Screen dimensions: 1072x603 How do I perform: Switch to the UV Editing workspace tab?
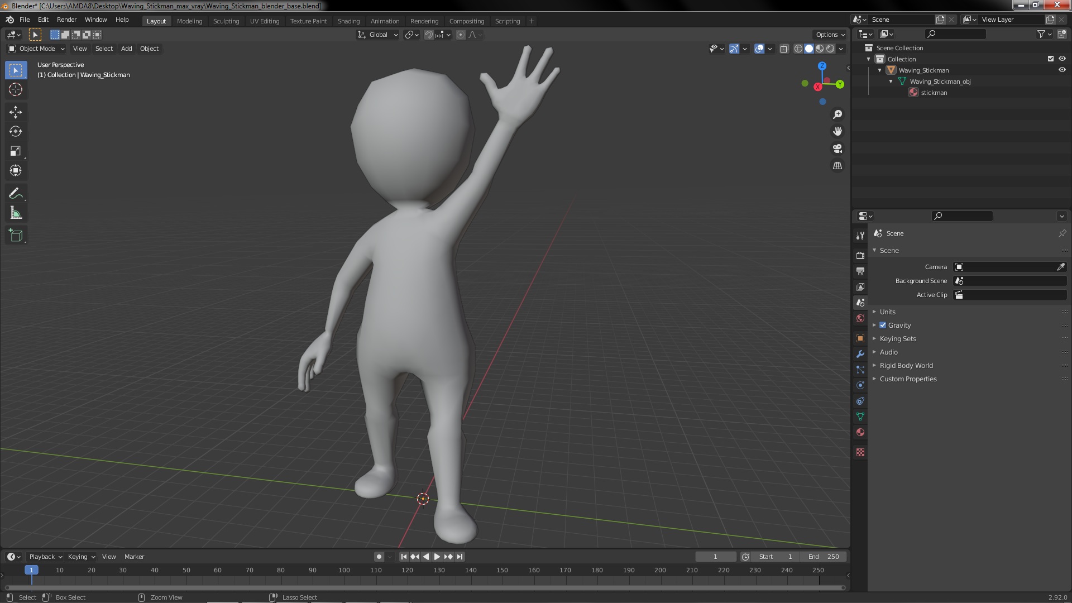265,21
